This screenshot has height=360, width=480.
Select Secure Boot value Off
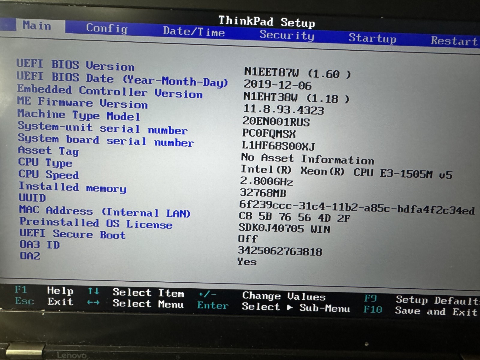247,239
